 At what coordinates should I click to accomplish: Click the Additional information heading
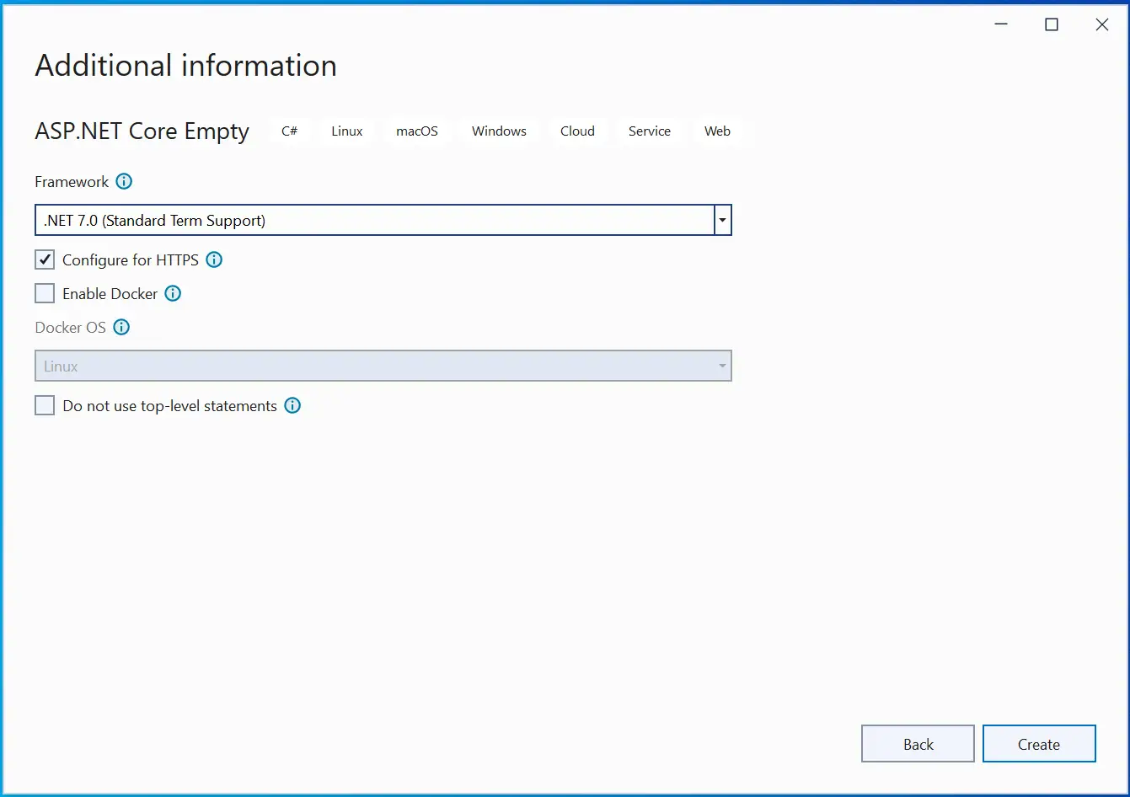coord(185,65)
